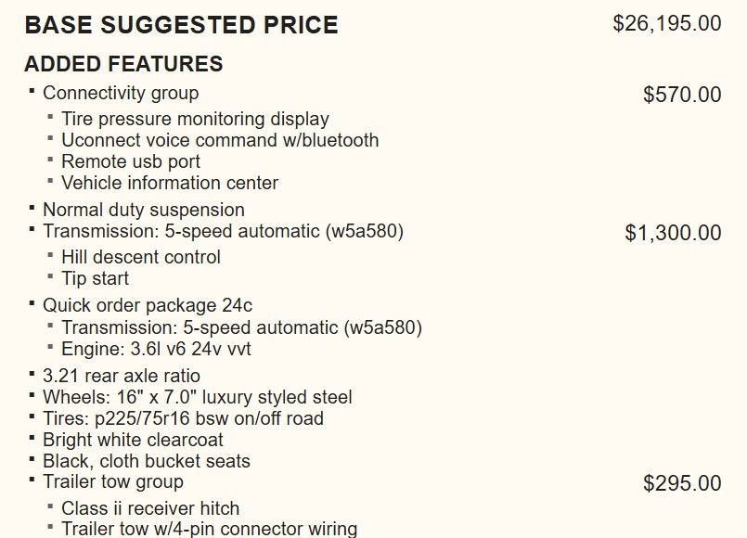Click Engine: 3.6l v6 24v vvt
Viewport: 747px width, 538px height.
coord(156,349)
